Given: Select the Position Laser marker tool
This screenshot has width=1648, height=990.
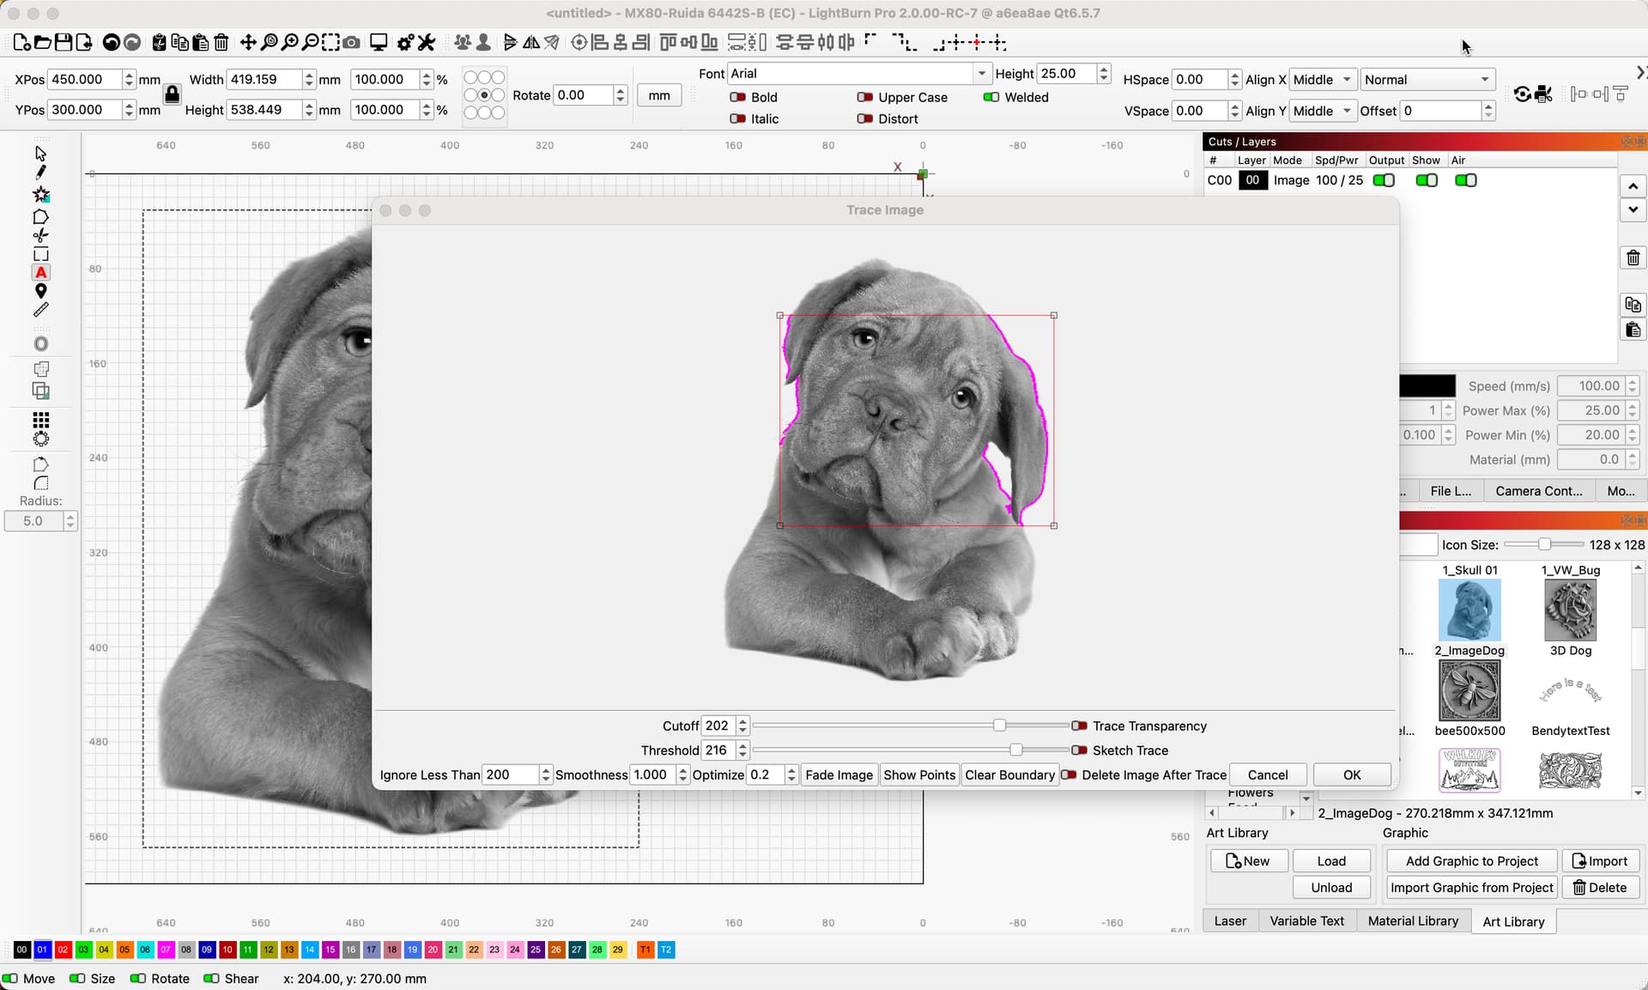Looking at the screenshot, I should (40, 292).
